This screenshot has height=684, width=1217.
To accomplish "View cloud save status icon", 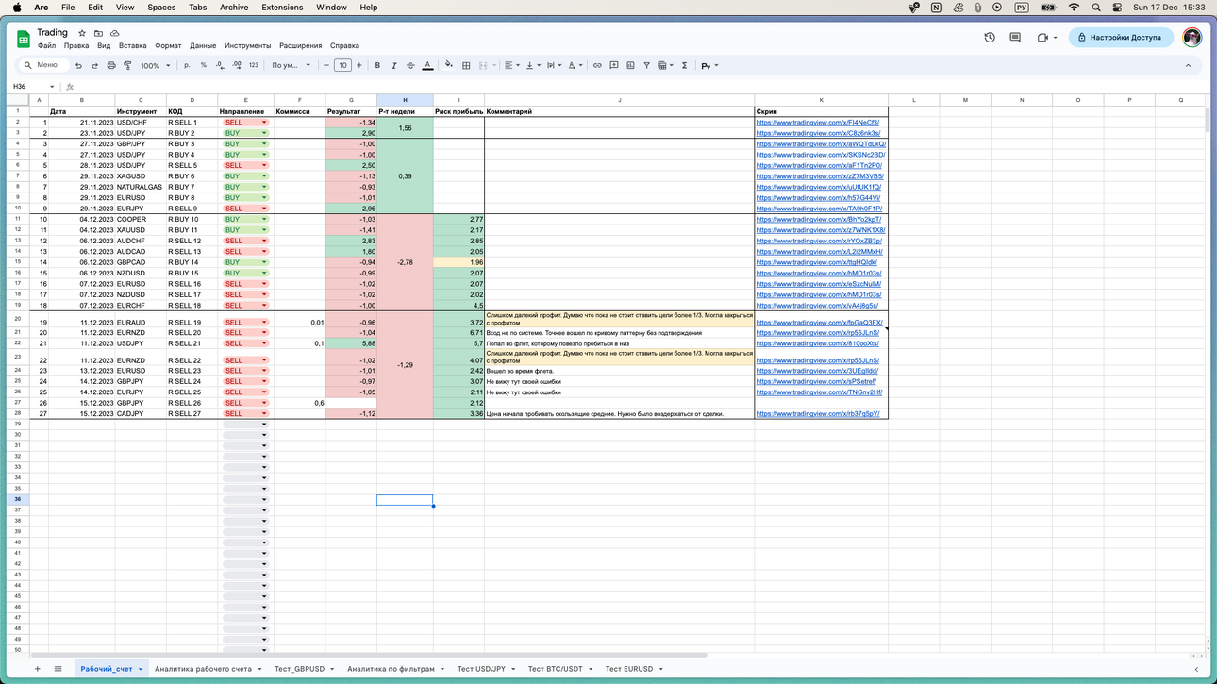I will pos(114,33).
